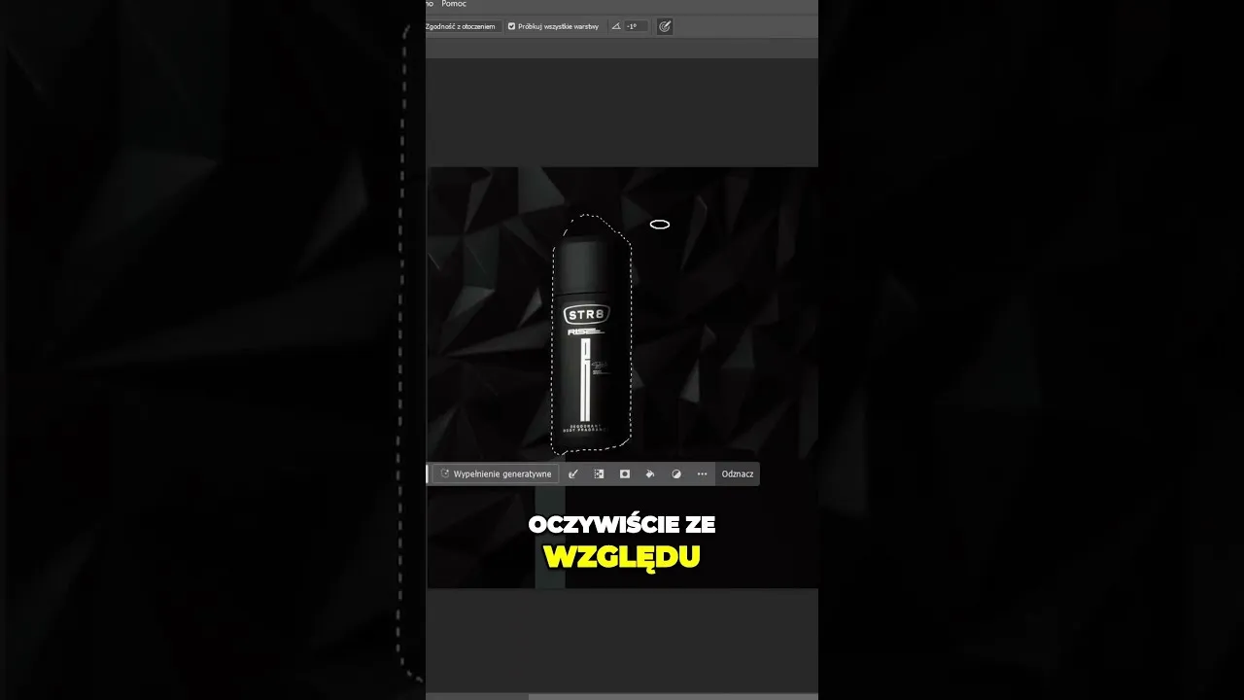Screen dimensions: 1244x700
Task: Click the 'Odznacz' deselect button
Action: pyautogui.click(x=738, y=474)
